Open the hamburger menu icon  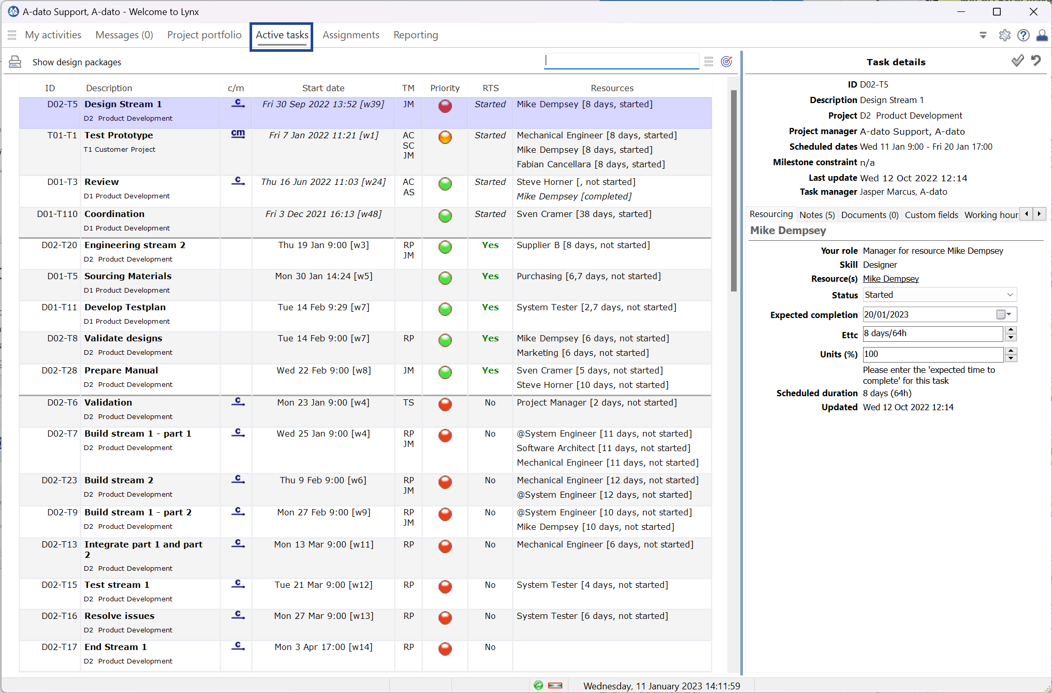point(12,35)
